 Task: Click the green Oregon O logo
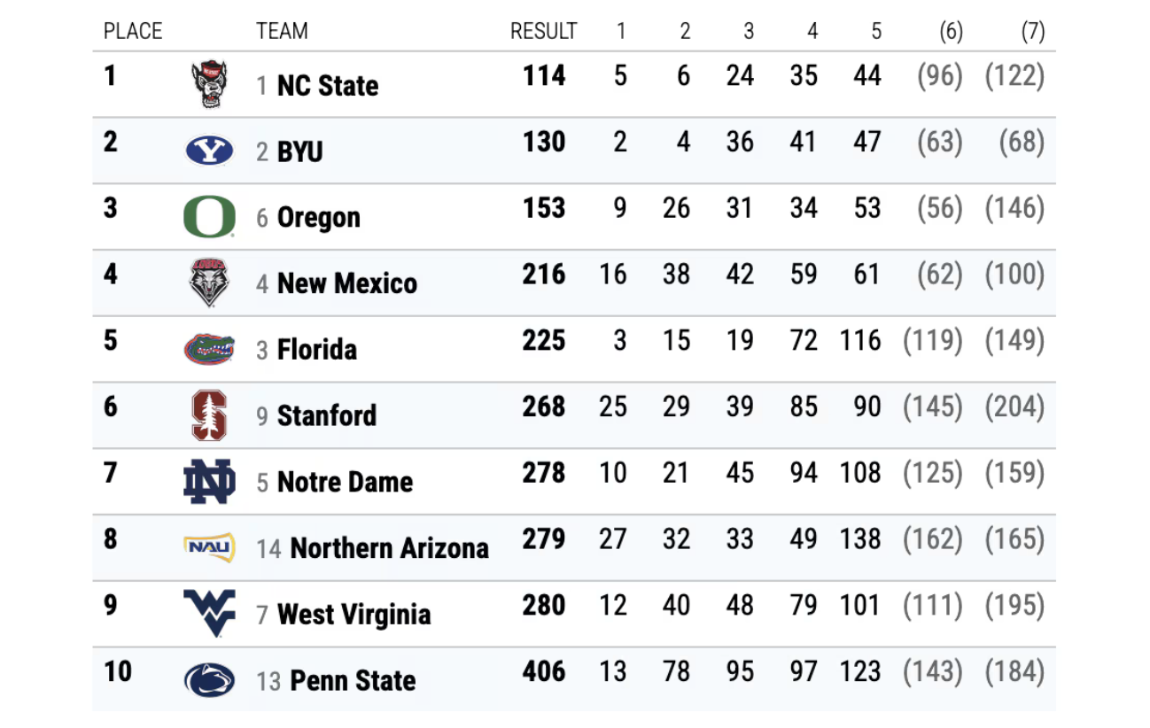(209, 217)
